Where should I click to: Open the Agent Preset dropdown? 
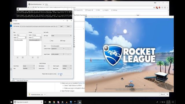tap(58, 54)
